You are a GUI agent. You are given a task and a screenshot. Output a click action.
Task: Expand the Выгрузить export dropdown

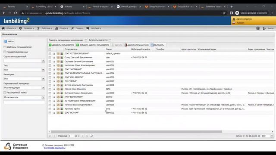pyautogui.click(x=158, y=45)
